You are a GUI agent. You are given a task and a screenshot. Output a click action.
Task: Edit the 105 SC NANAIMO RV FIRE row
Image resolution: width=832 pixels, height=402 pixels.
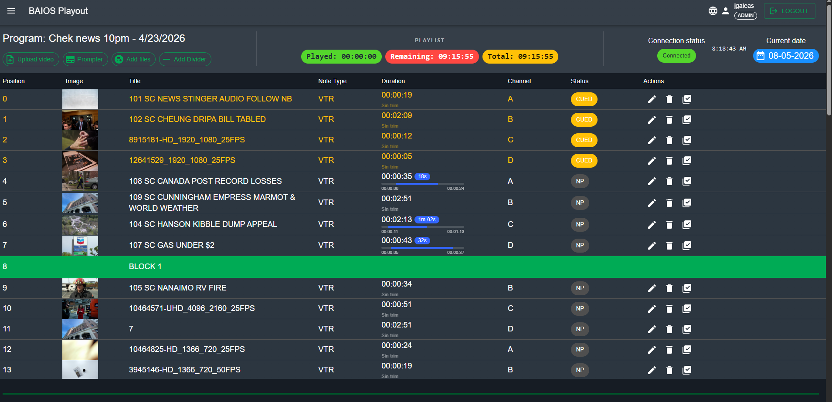tap(652, 288)
